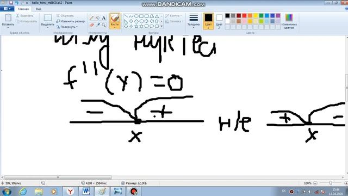This screenshot has width=348, height=196.
Task: Click the image dimensions 4208 × 2584 text
Action: click(96, 183)
